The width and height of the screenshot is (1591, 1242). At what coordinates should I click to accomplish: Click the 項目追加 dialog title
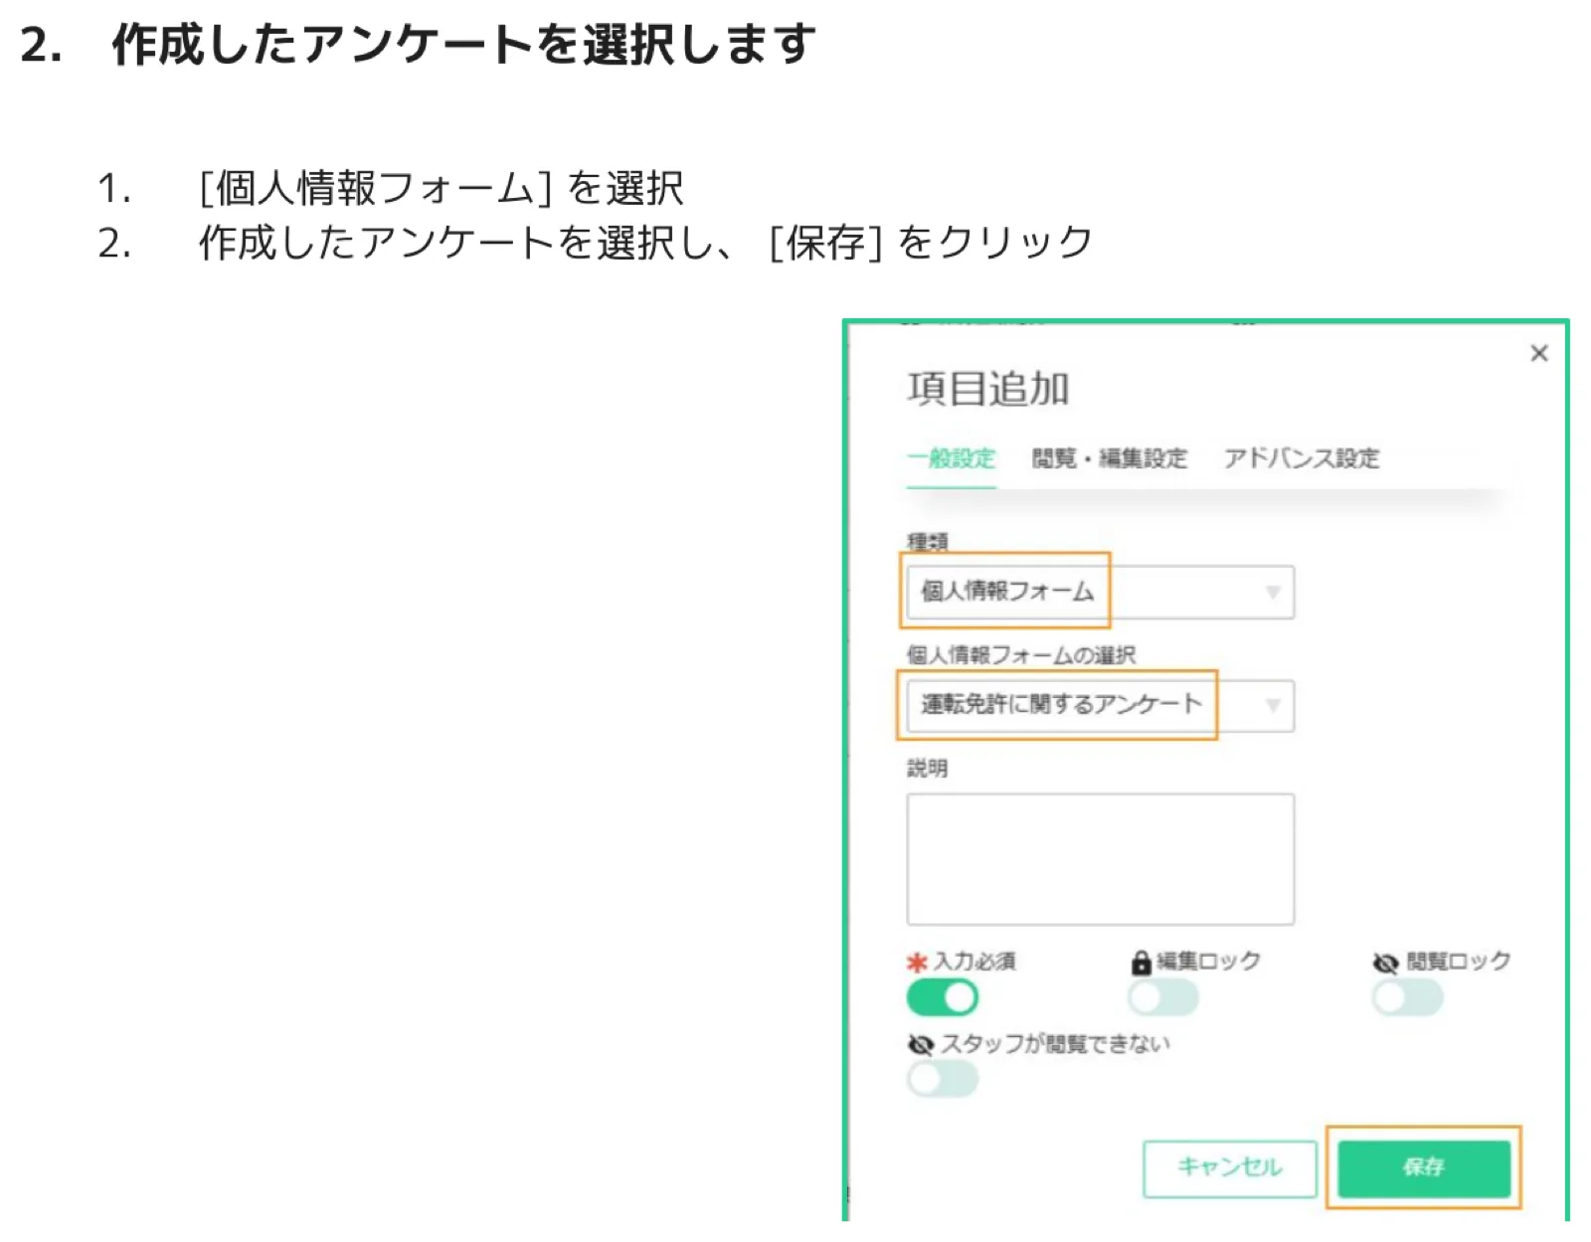click(x=987, y=388)
